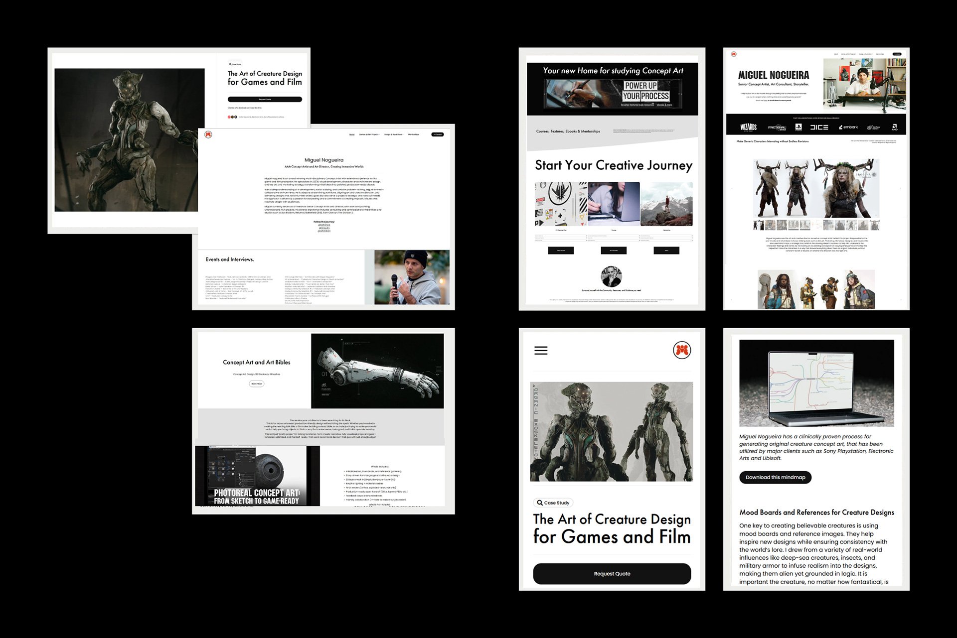
Task: Click the Wizards logo in the brands bar
Action: pyautogui.click(x=748, y=128)
